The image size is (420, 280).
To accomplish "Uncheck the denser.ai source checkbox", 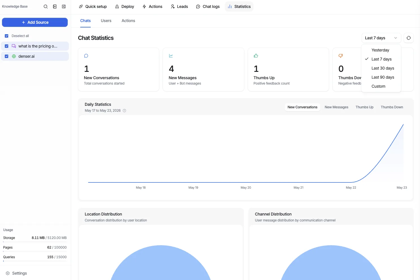I will (x=7, y=56).
